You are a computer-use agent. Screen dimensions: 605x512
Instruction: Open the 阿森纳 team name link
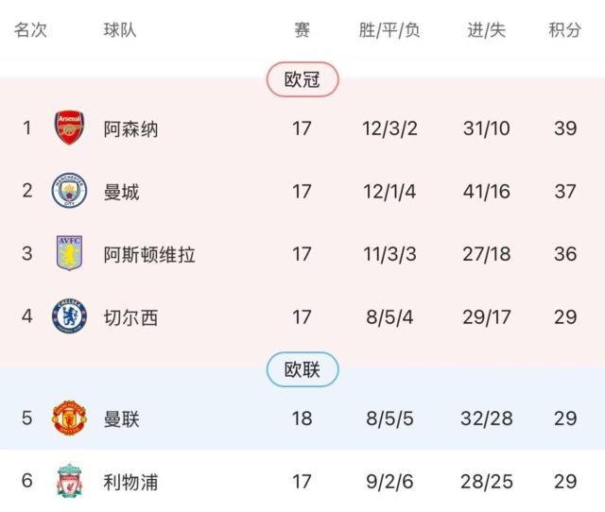tap(130, 128)
